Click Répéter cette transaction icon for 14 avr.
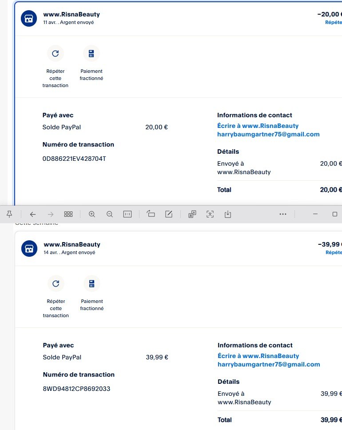 (x=56, y=284)
